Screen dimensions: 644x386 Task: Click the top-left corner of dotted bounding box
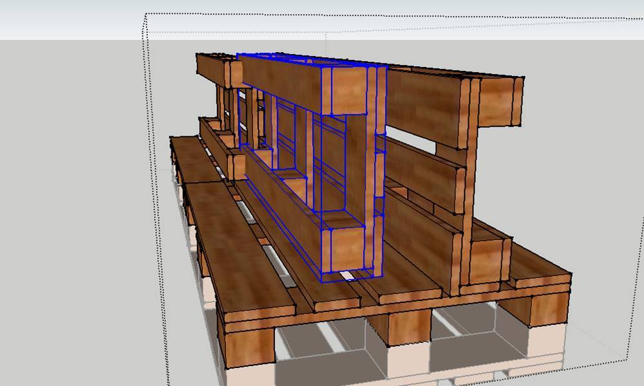point(145,14)
